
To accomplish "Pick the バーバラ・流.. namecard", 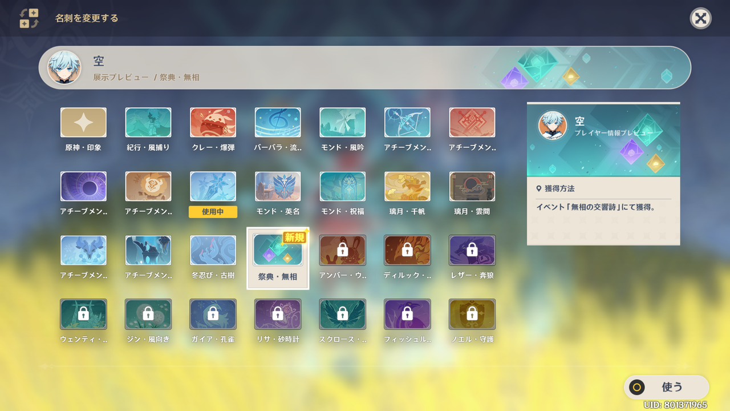I will coord(278,123).
